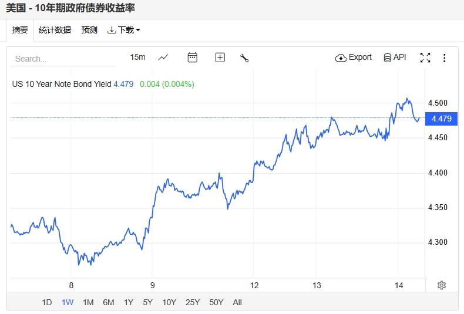The image size is (464, 314).
Task: Click the add comparison plus icon
Action: click(x=220, y=58)
